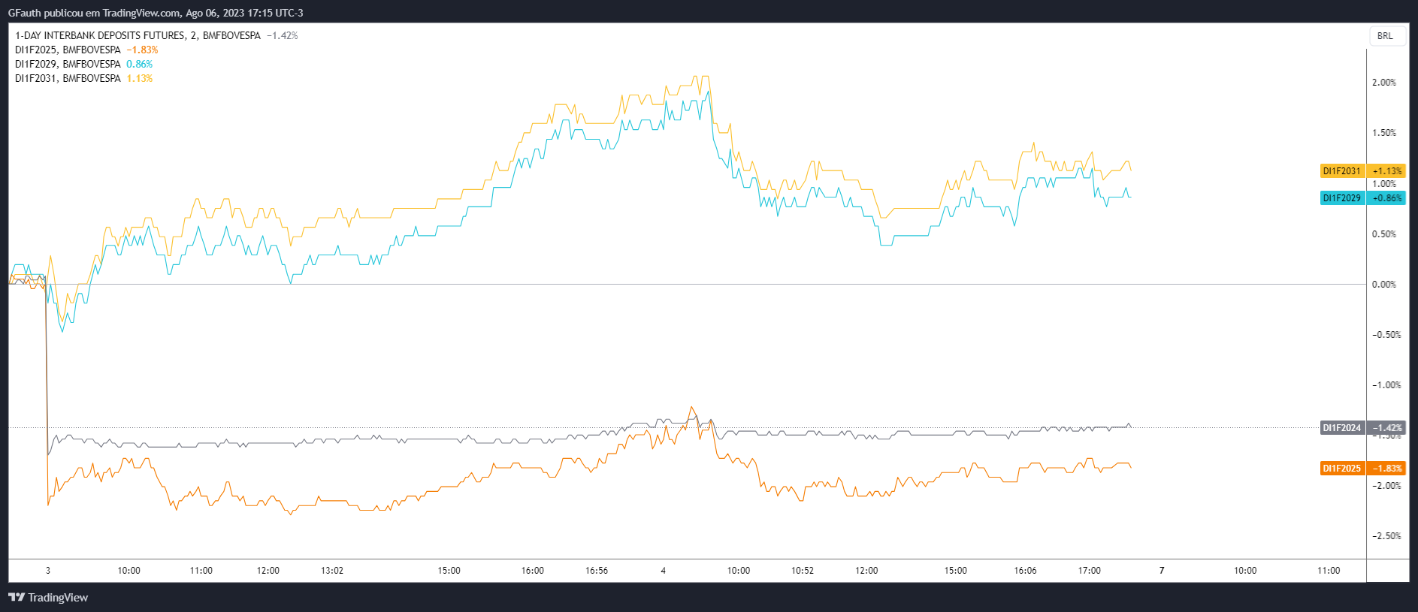Select the DI1F2025, BMFBOVESPA legend row
The height and width of the screenshot is (612, 1418).
click(86, 50)
